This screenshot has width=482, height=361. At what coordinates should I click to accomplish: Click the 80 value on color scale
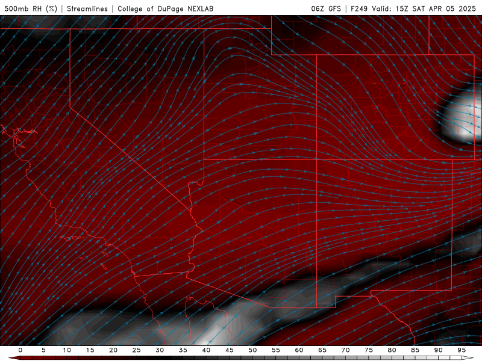pyautogui.click(x=392, y=350)
